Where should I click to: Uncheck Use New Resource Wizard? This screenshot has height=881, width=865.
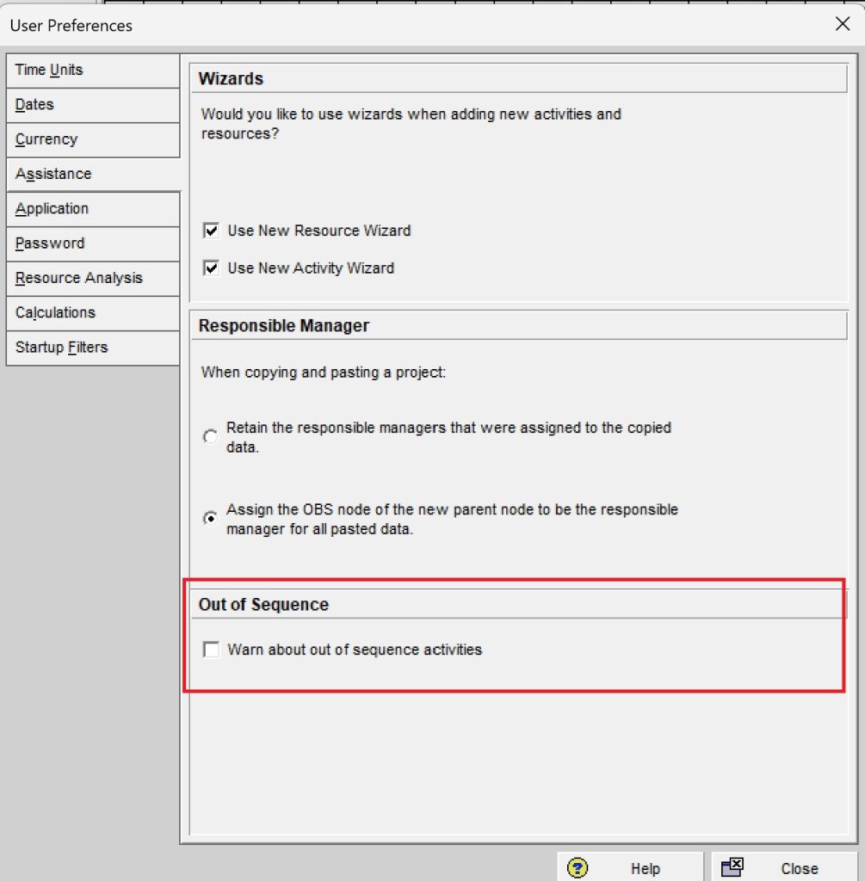tap(212, 231)
